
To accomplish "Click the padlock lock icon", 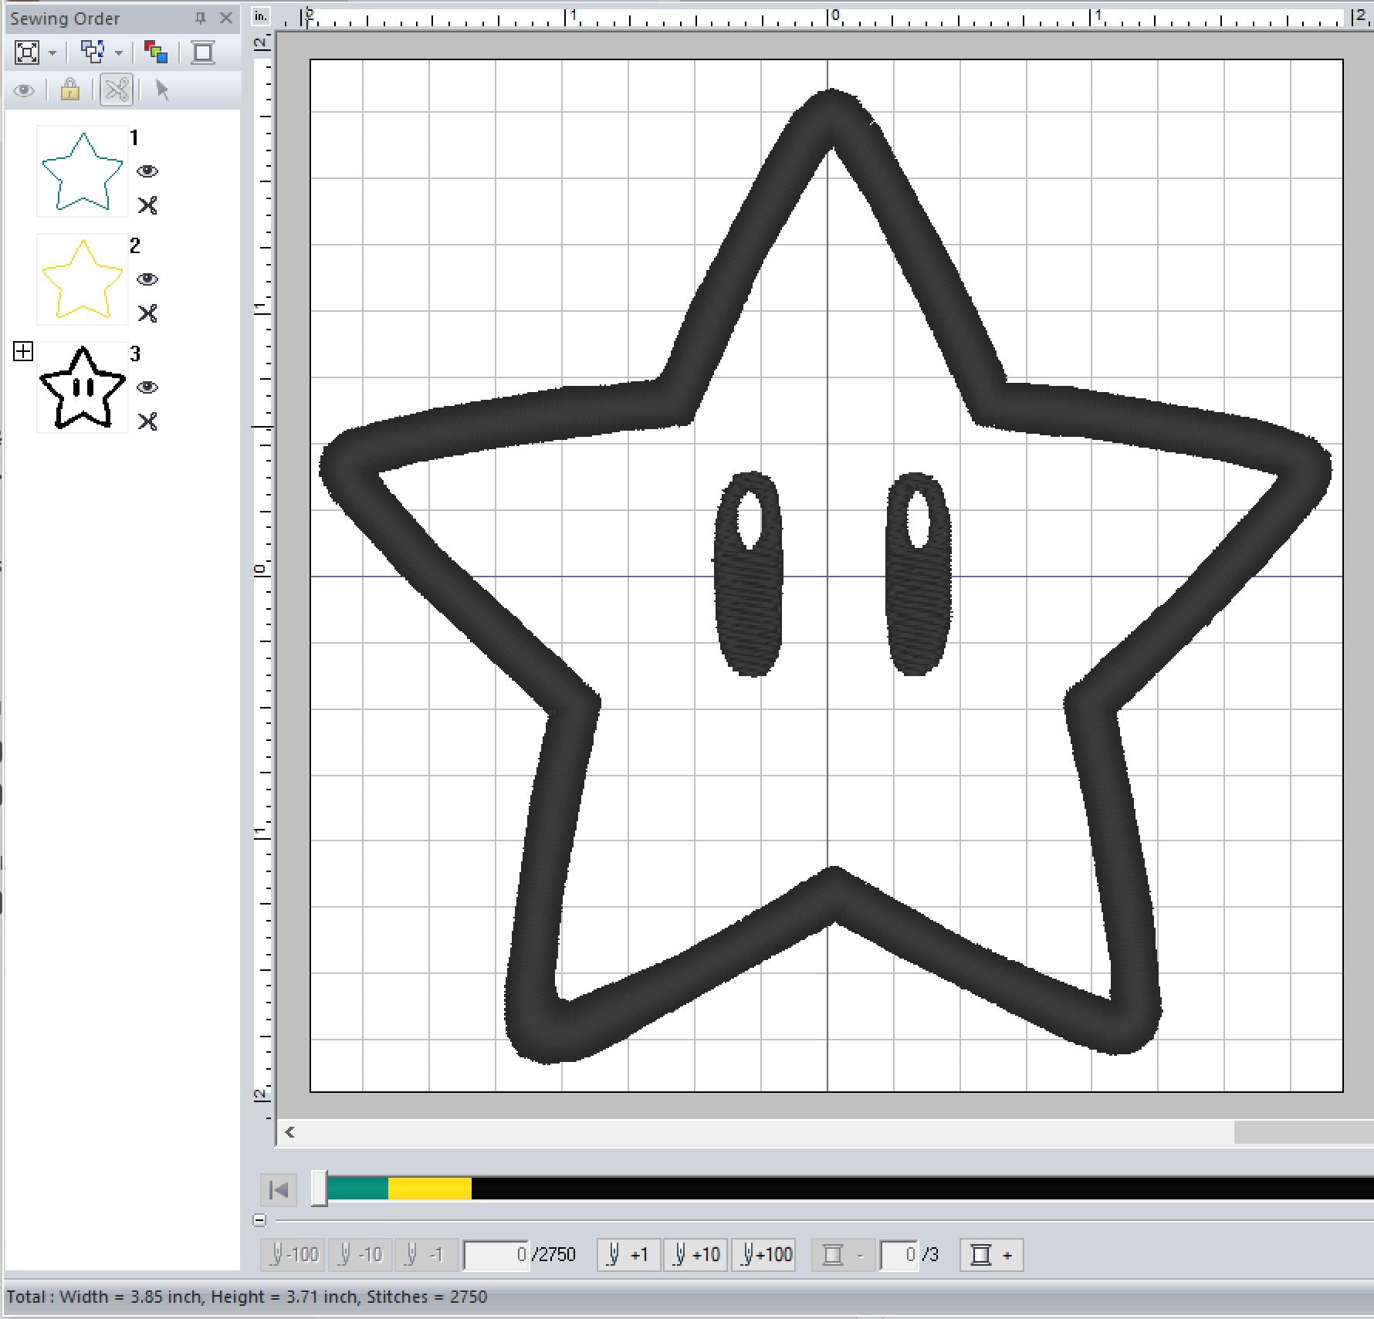I will pos(70,90).
